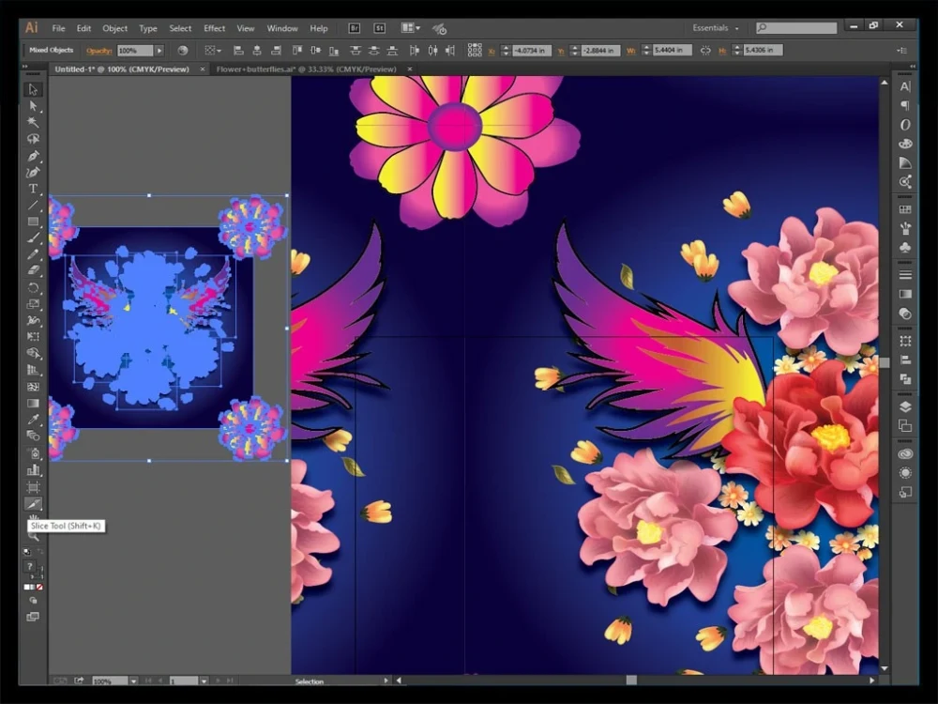Click horizontal align center icon
Image resolution: width=938 pixels, height=704 pixels.
(x=257, y=51)
